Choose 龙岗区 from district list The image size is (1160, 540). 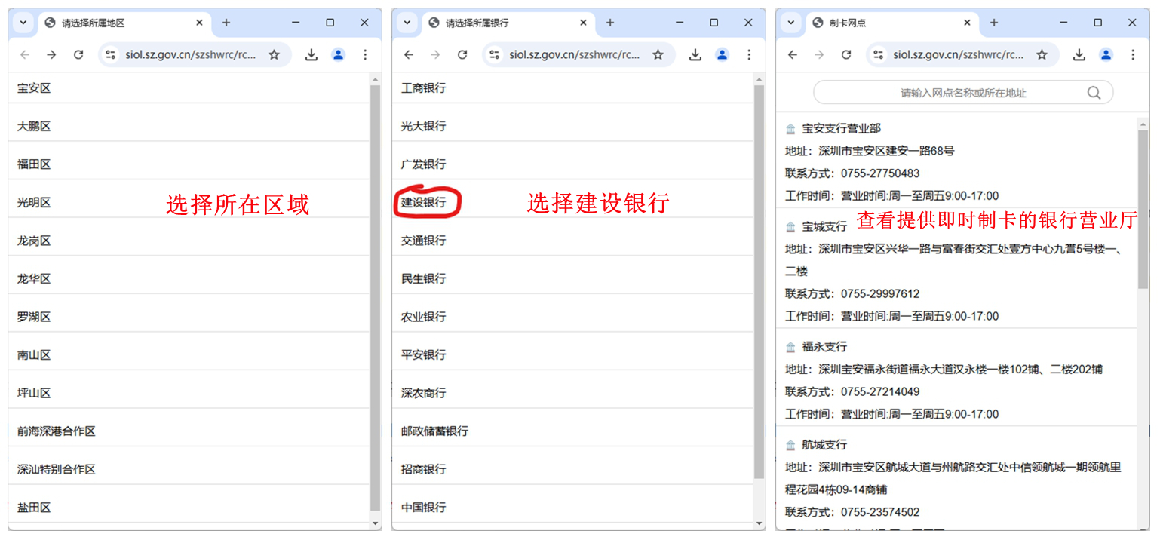coord(189,241)
